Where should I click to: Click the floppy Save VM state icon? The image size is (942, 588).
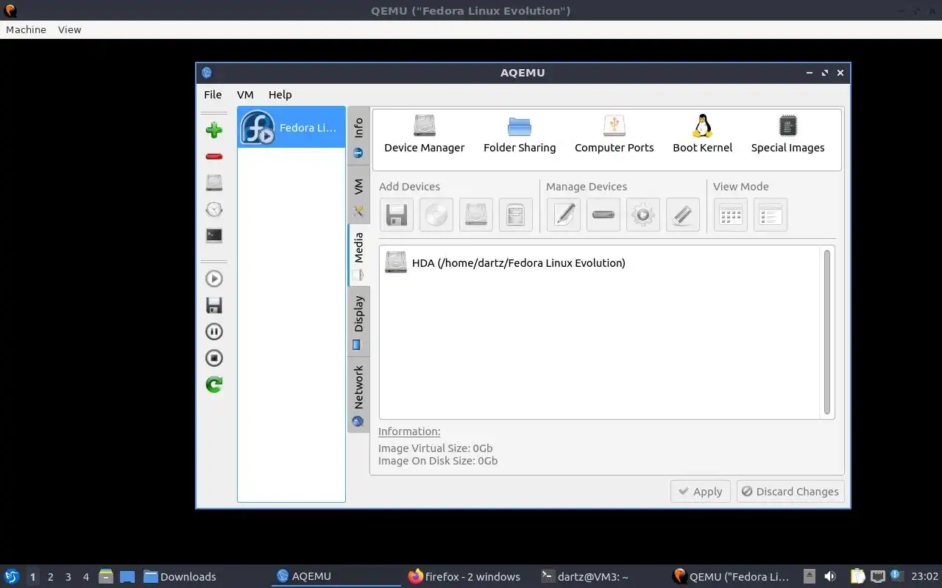214,305
